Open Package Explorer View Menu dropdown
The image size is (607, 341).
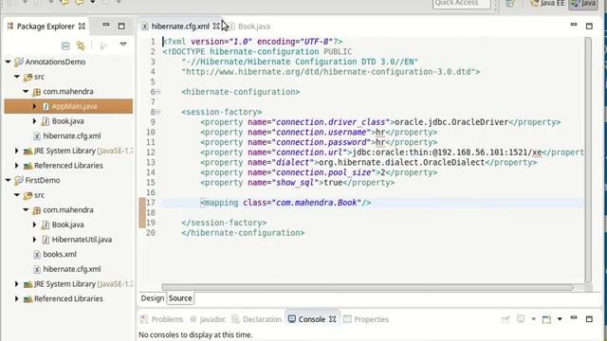point(123,45)
